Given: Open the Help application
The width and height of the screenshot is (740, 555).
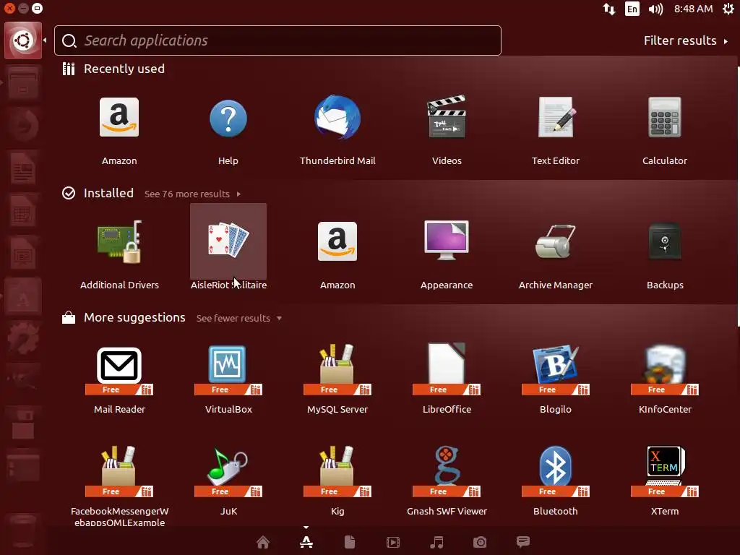Looking at the screenshot, I should point(228,118).
